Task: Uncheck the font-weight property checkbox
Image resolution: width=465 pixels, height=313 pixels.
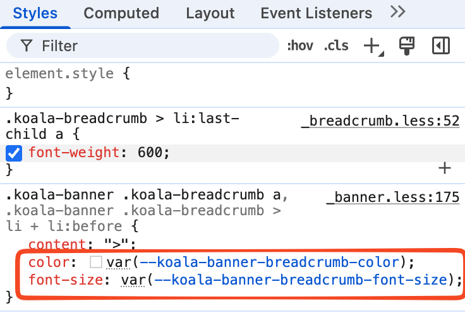Action: tap(13, 153)
